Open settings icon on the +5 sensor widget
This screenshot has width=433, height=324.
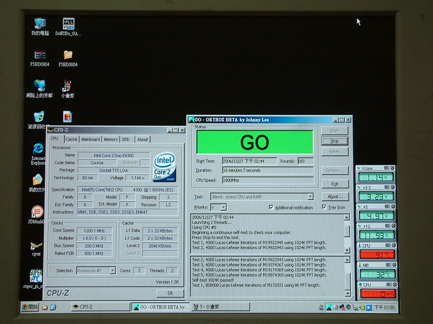388,206
